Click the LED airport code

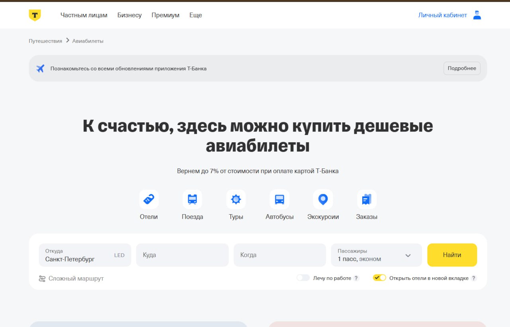click(x=120, y=255)
